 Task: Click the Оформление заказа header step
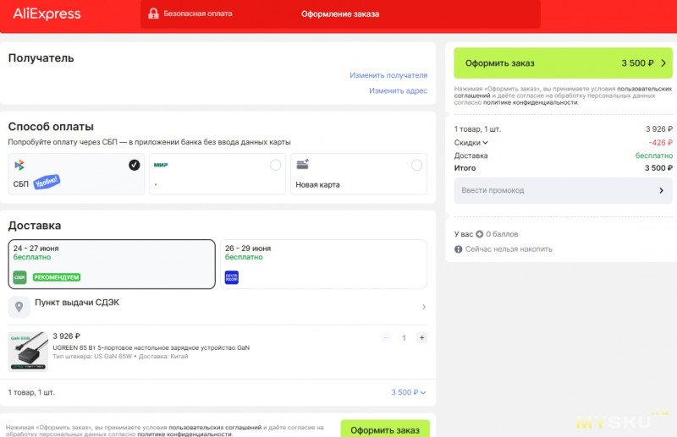point(340,14)
